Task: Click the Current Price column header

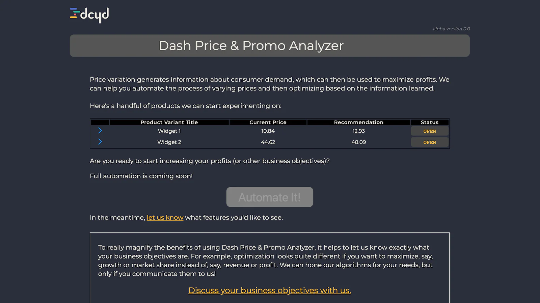Action: (268, 122)
